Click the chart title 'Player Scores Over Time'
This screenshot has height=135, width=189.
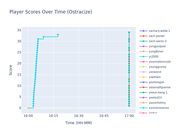point(51,12)
